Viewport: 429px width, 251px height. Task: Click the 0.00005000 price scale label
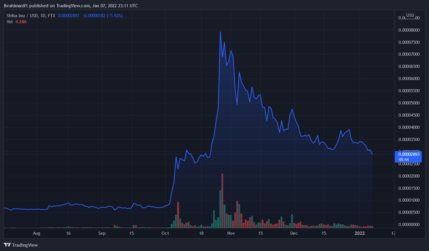click(409, 103)
